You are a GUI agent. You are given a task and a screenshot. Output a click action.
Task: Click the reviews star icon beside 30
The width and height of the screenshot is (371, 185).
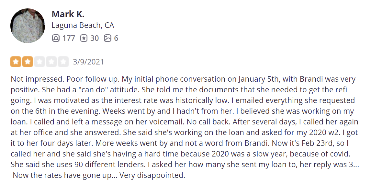pos(84,38)
